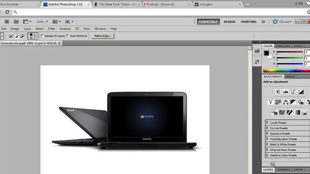Add a Brightness/Contrast adjustment
This screenshot has width=310, height=174.
278,92
